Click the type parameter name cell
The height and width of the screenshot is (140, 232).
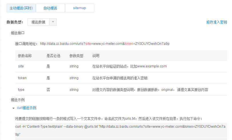click(x=21, y=90)
